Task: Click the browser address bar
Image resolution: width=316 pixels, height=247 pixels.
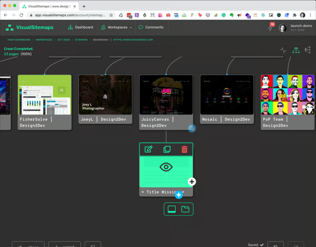Action: 70,15
